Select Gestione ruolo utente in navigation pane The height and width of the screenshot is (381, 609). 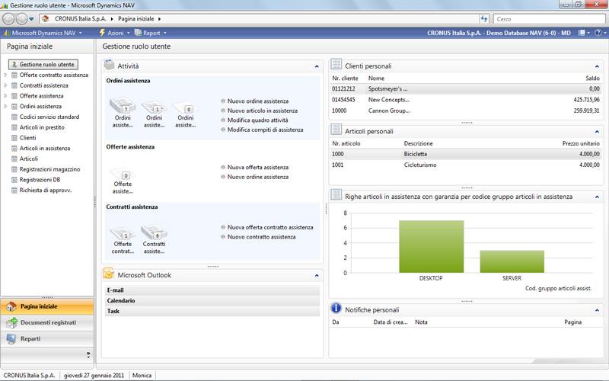pos(43,65)
